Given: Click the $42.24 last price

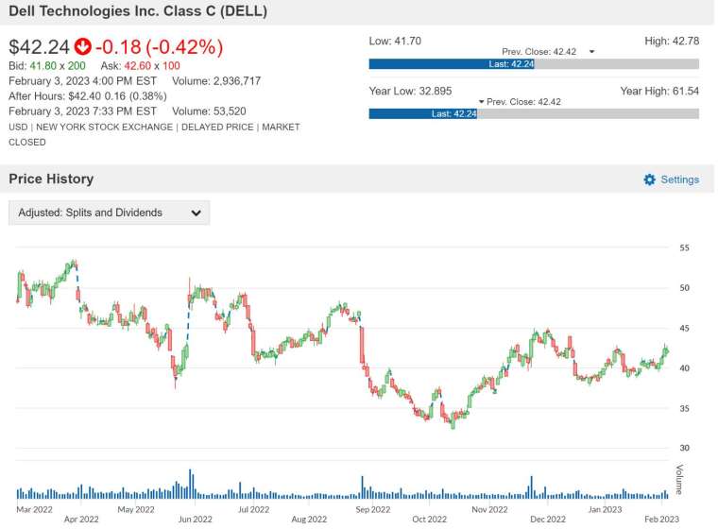Looking at the screenshot, I should point(39,46).
